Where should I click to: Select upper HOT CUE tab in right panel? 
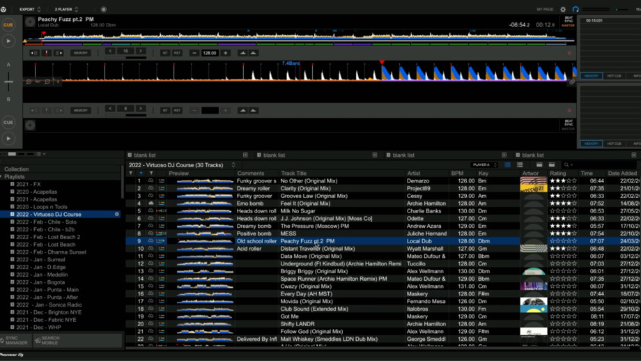614,76
